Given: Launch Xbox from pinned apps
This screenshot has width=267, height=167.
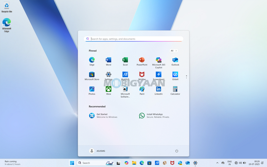Looking at the screenshot, I should pyautogui.click(x=108, y=91).
